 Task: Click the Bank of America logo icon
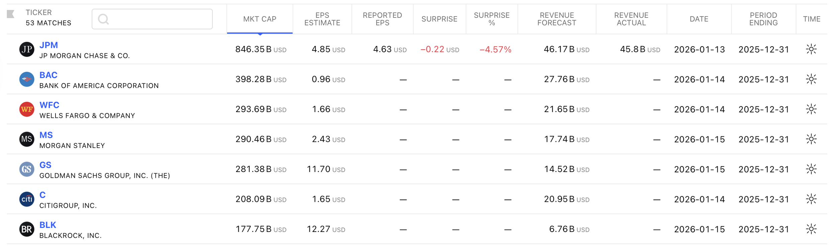pyautogui.click(x=27, y=79)
